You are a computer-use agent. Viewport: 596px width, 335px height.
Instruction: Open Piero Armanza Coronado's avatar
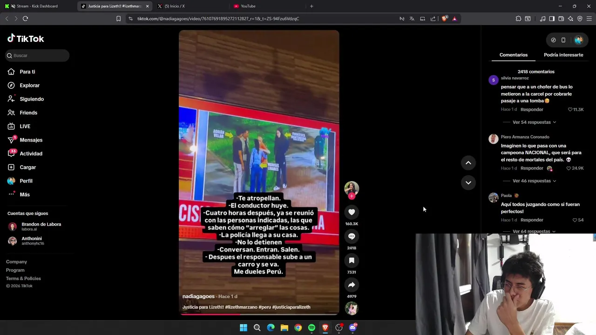tap(494, 139)
